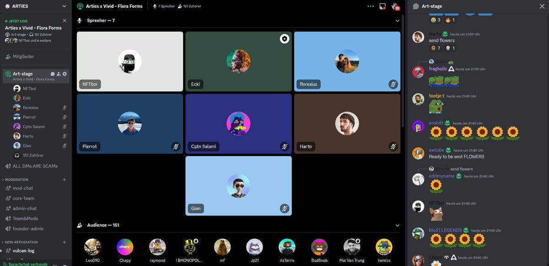This screenshot has width=549, height=266.
Task: Collapse the MODERATION category
Action: pyautogui.click(x=16, y=179)
